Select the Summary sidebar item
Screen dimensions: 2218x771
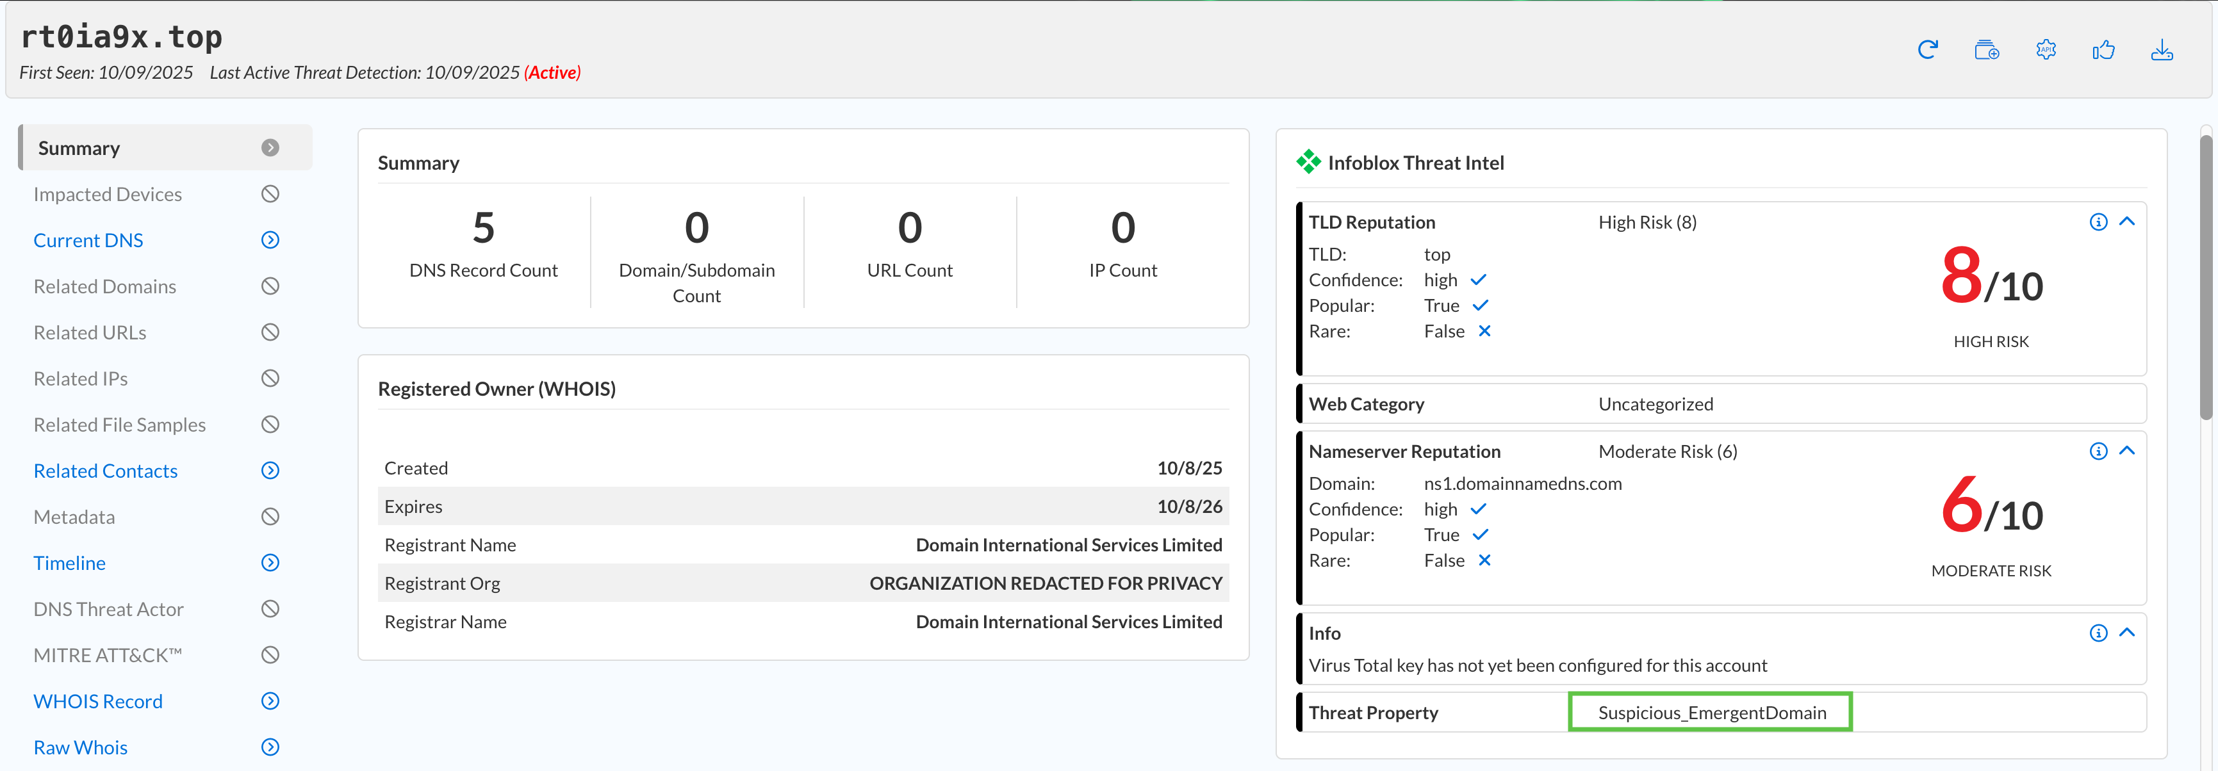[x=78, y=148]
